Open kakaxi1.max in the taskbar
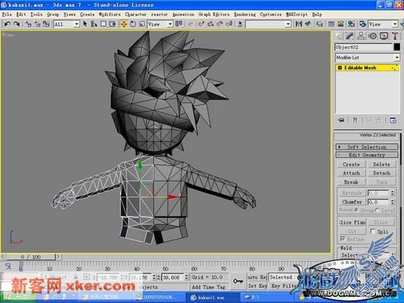The image size is (404, 303). tap(213, 297)
